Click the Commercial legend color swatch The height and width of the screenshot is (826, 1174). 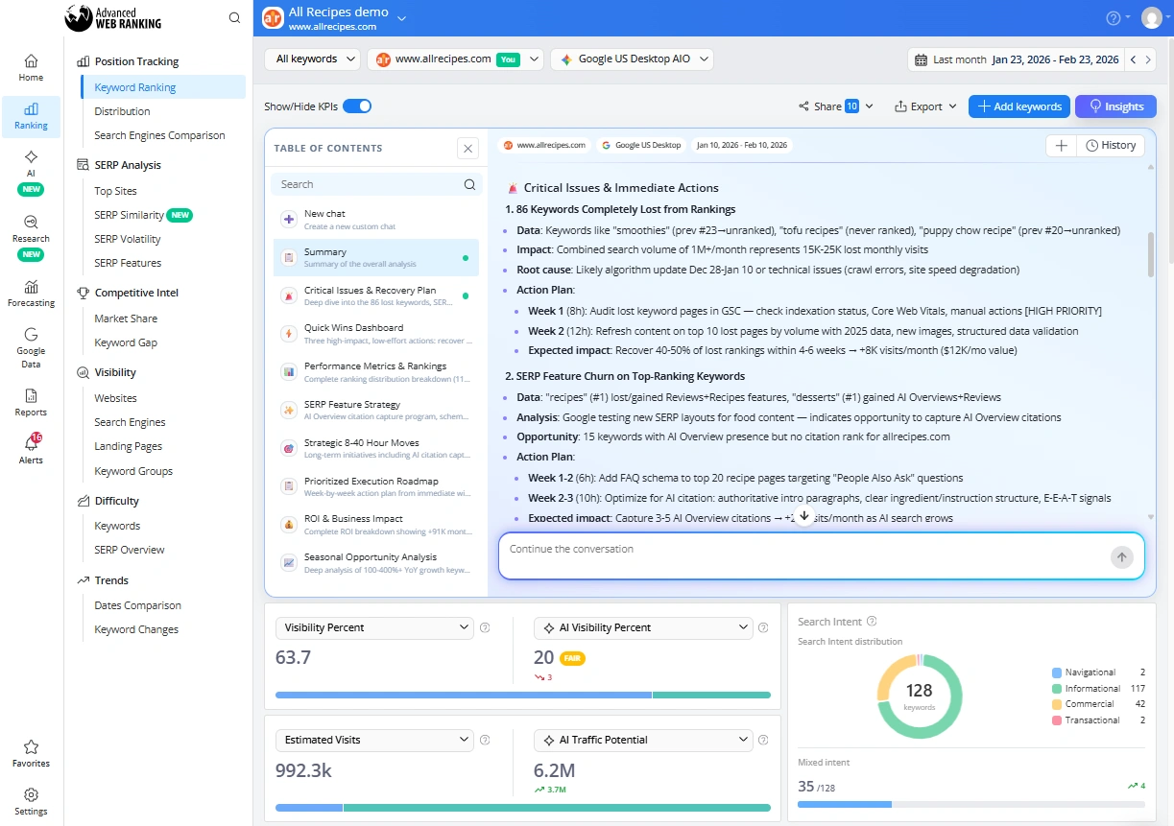pos(1056,704)
